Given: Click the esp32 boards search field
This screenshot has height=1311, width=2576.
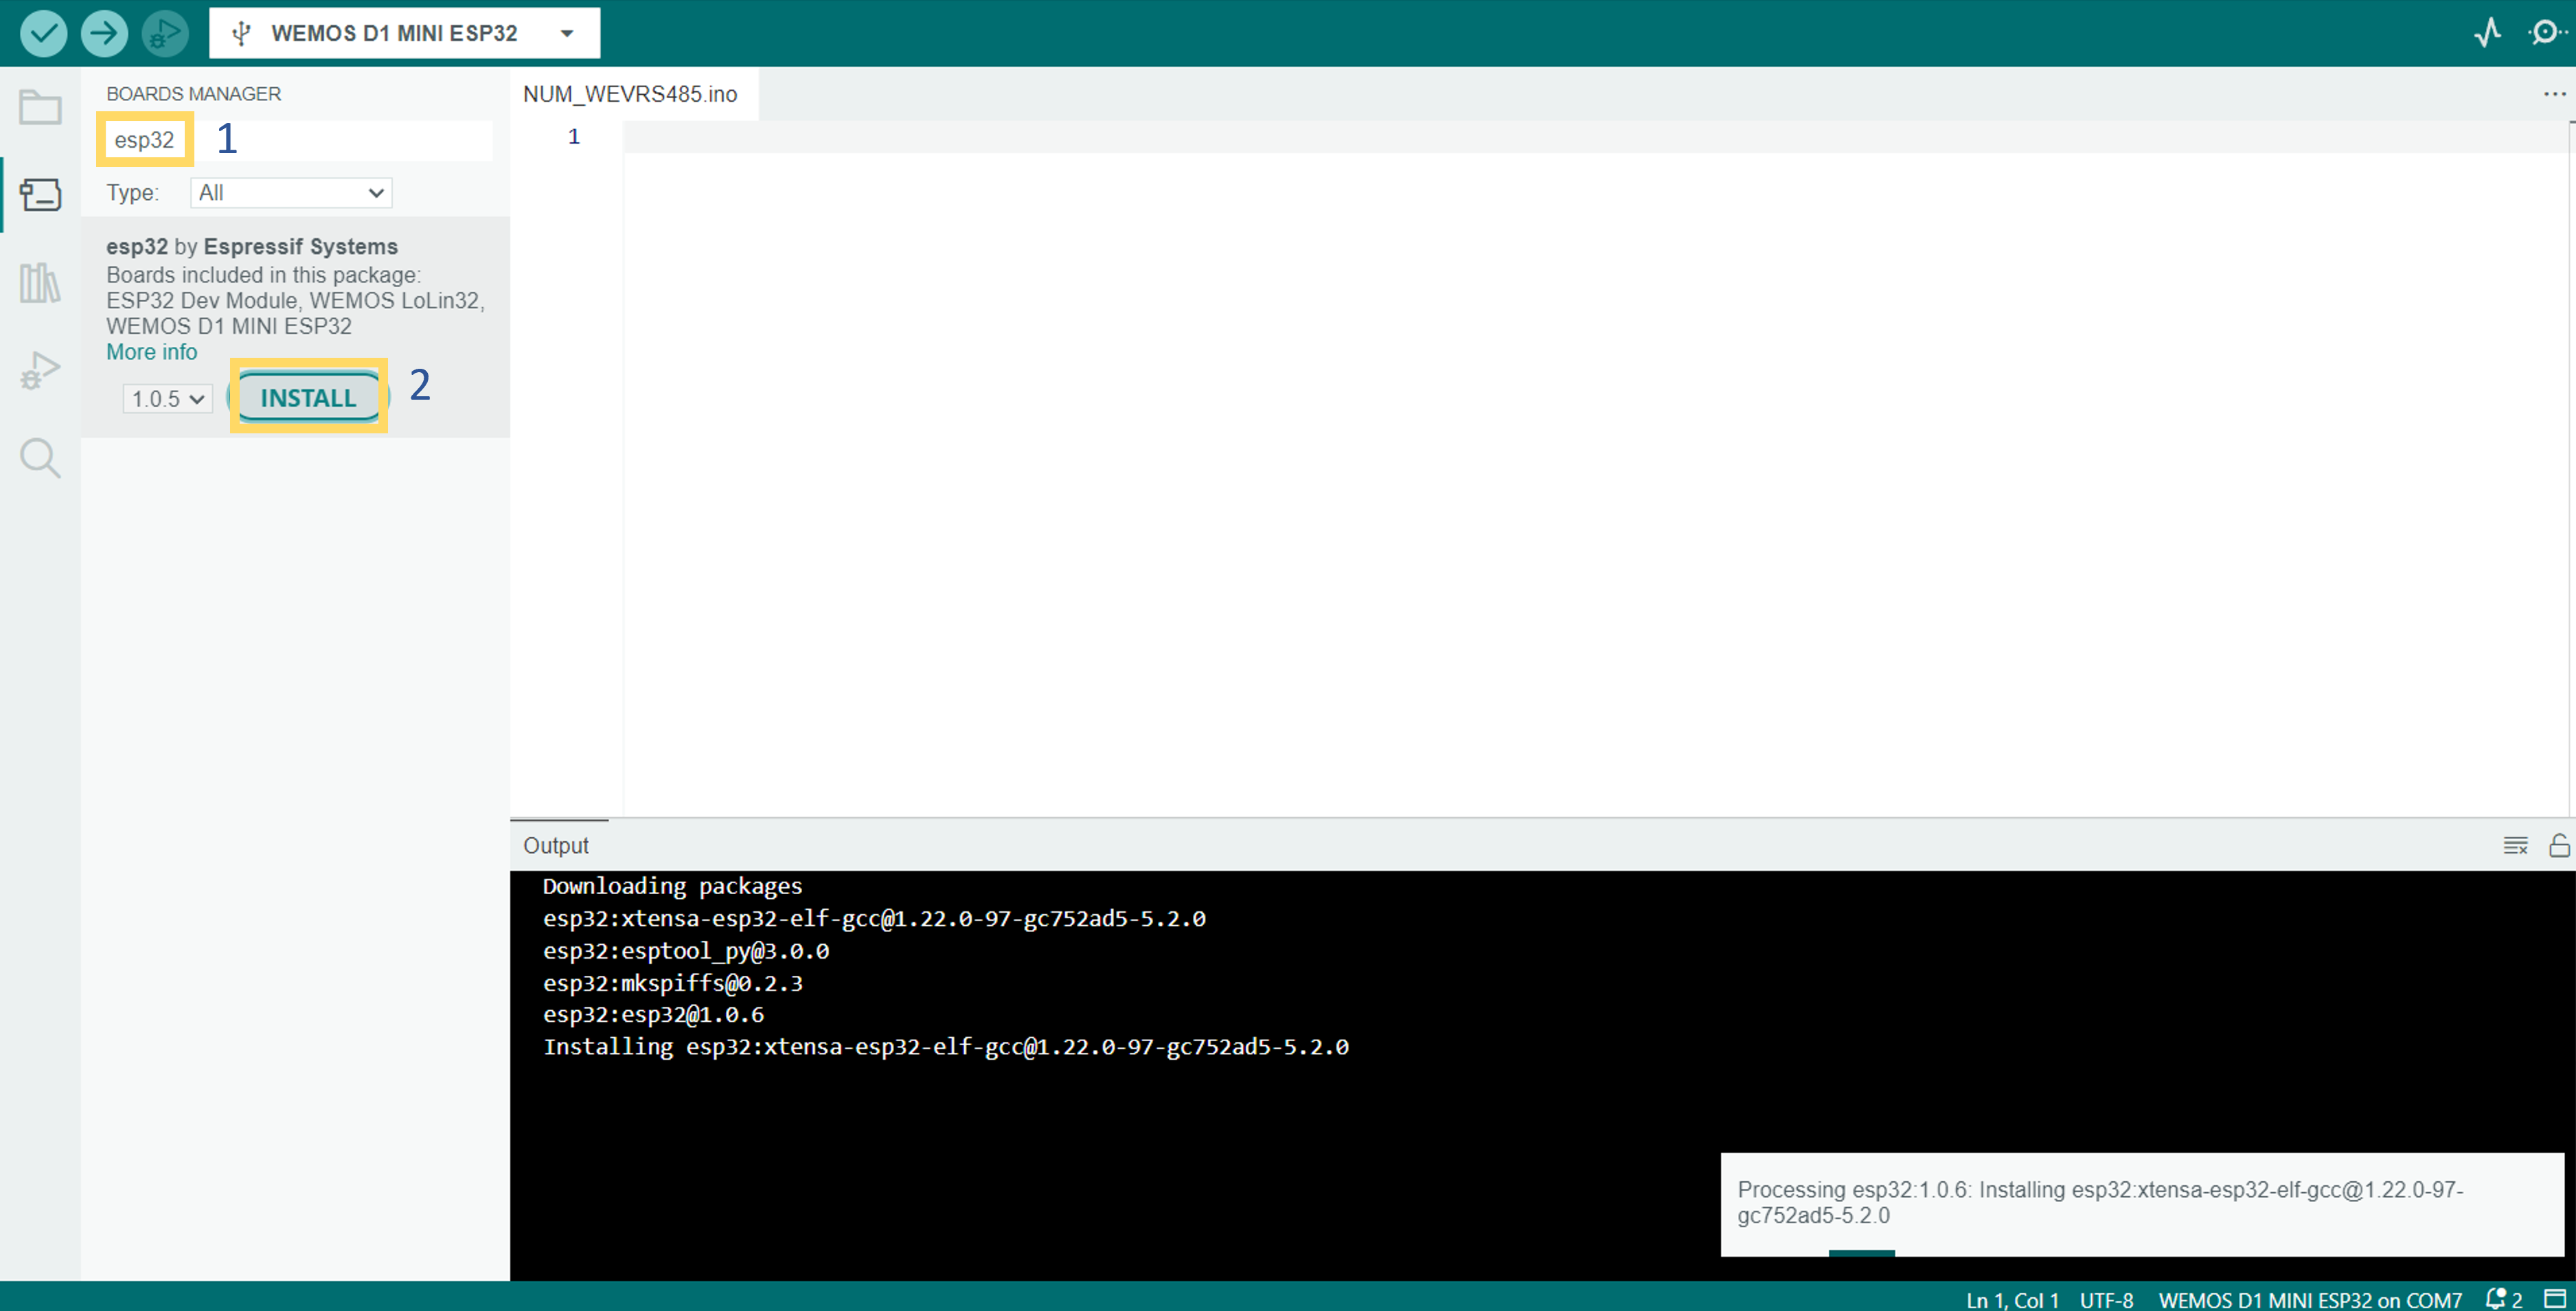Looking at the screenshot, I should 299,140.
